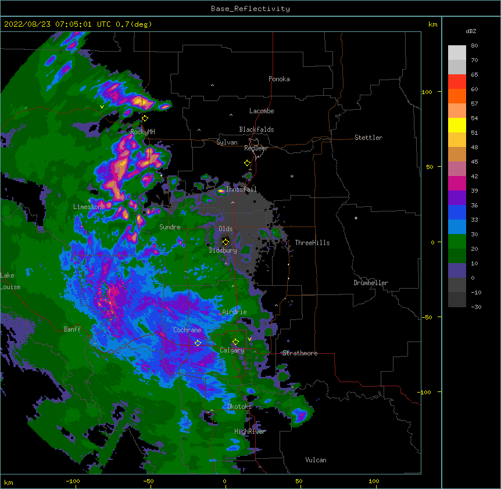Click the Calgary city label
The height and width of the screenshot is (489, 501).
click(x=232, y=350)
